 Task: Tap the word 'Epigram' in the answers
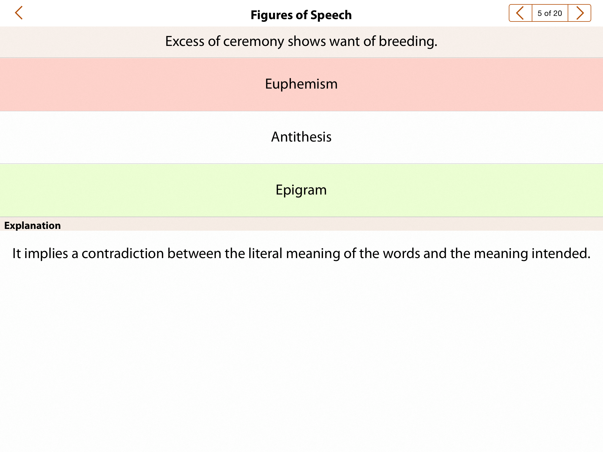[x=301, y=190]
